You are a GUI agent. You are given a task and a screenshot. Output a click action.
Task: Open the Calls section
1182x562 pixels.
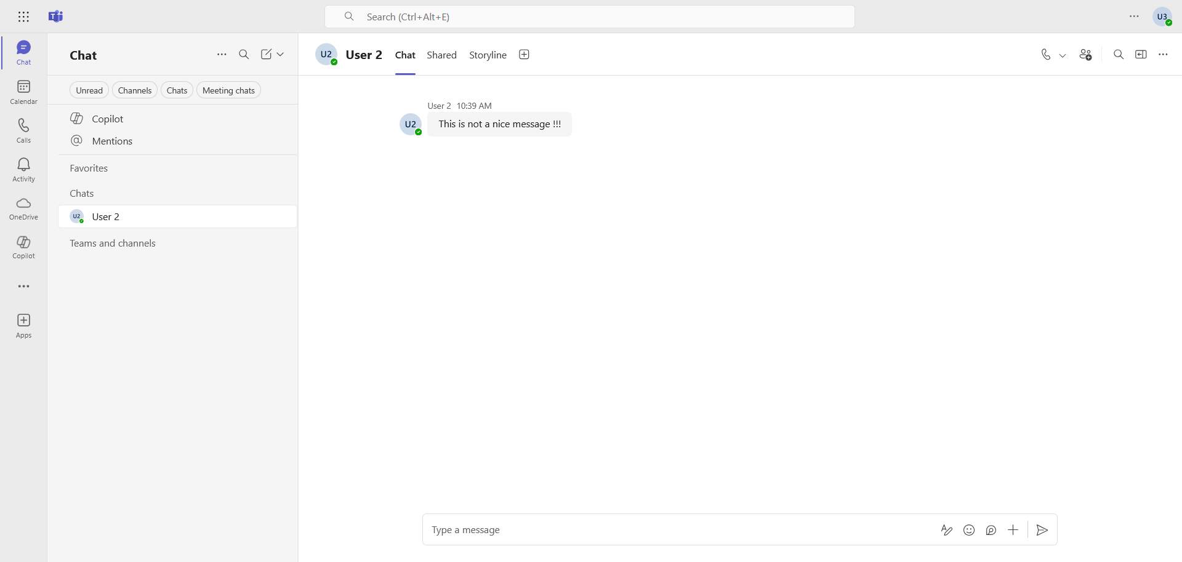[x=23, y=130]
